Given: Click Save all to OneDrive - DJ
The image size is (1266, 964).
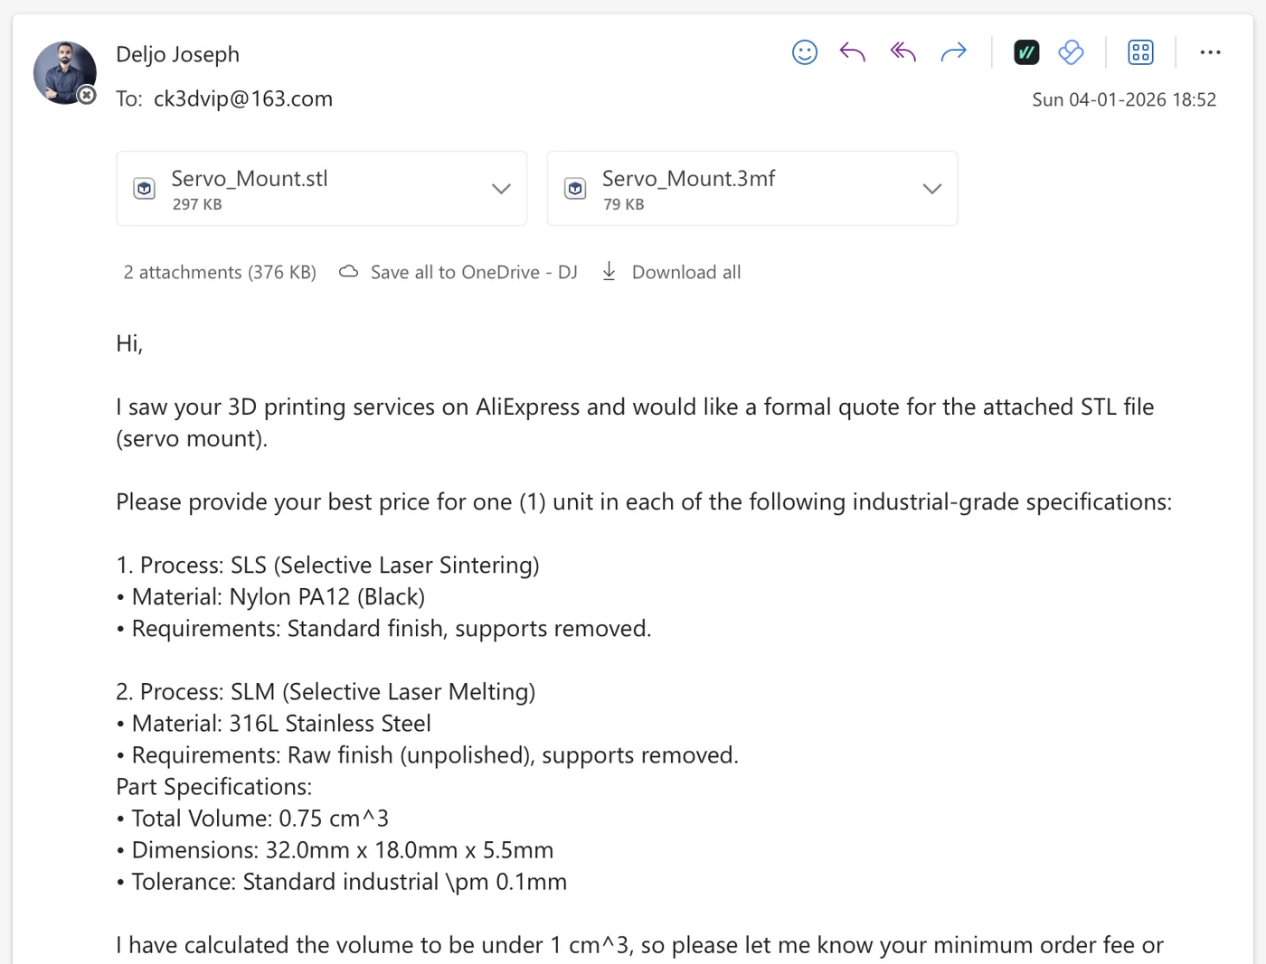Looking at the screenshot, I should [x=458, y=272].
